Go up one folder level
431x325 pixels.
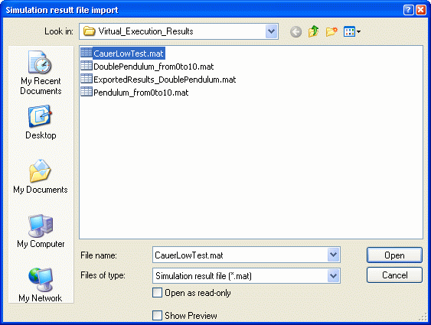[313, 31]
